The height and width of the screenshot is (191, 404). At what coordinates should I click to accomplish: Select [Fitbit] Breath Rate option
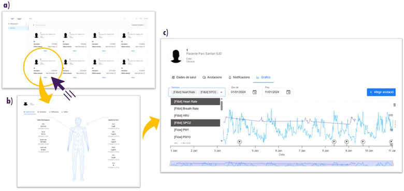(196, 109)
